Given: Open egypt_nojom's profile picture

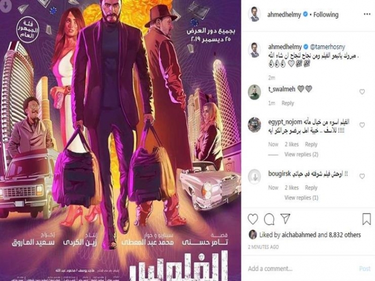Looking at the screenshot, I should pos(254,125).
